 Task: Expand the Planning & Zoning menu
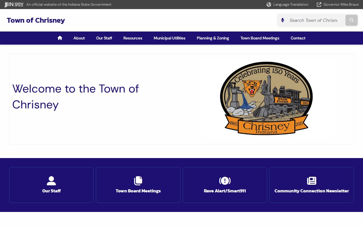click(213, 38)
